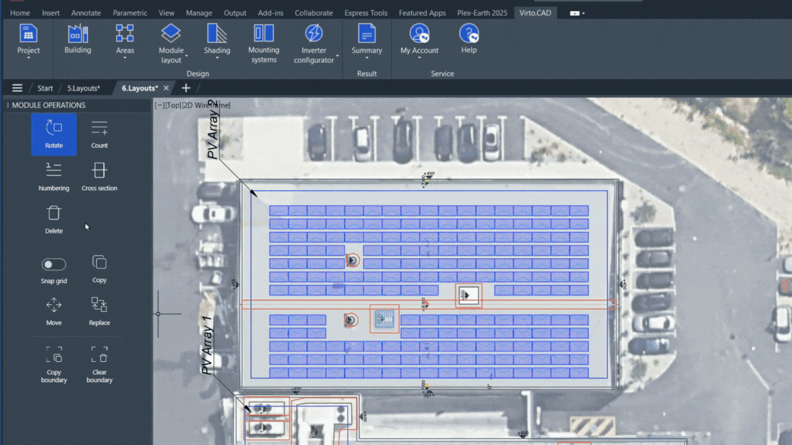Switch to Annotate ribbon tab

(86, 13)
